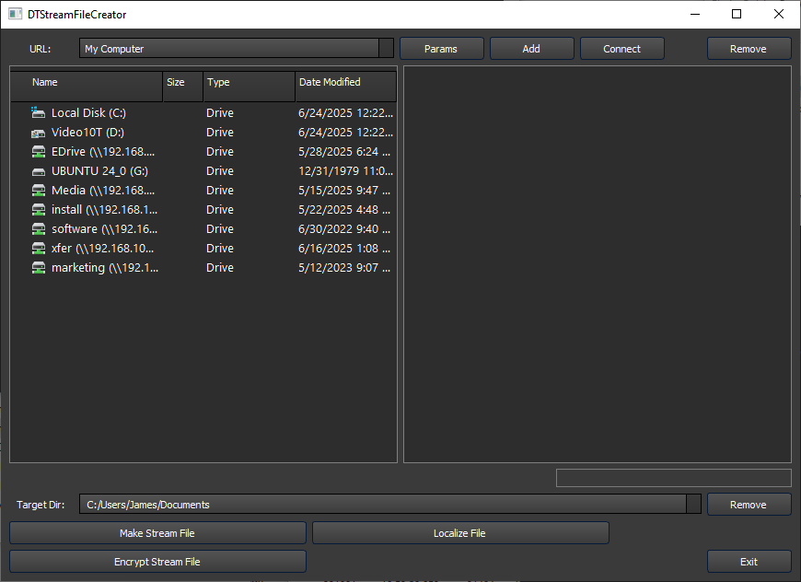Viewport: 801px width, 582px height.
Task: Click the Localize File button
Action: pyautogui.click(x=460, y=533)
